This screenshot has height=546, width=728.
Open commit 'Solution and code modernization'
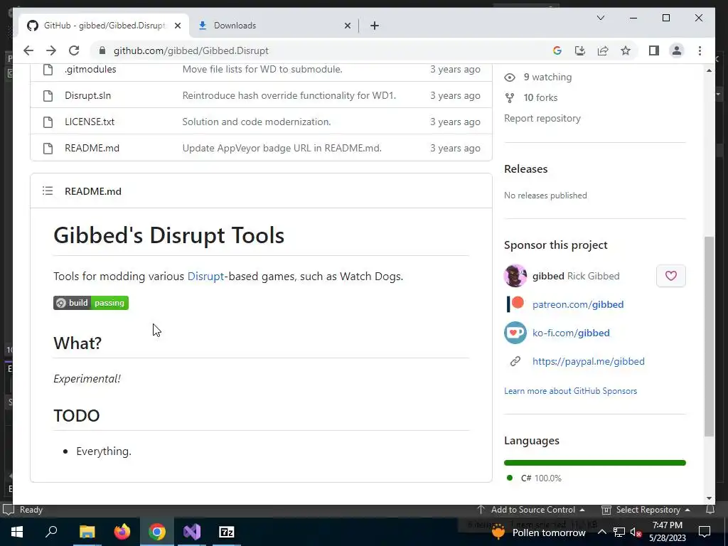click(257, 122)
